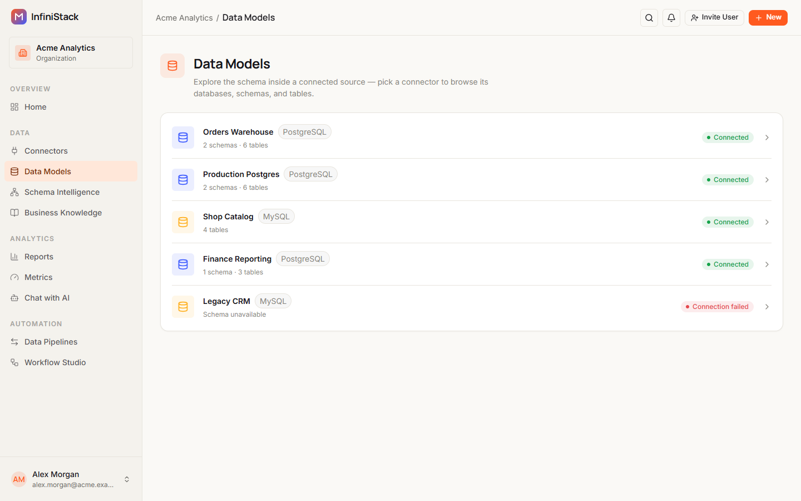Click the Connection failed status badge
This screenshot has width=801, height=501.
coord(717,307)
